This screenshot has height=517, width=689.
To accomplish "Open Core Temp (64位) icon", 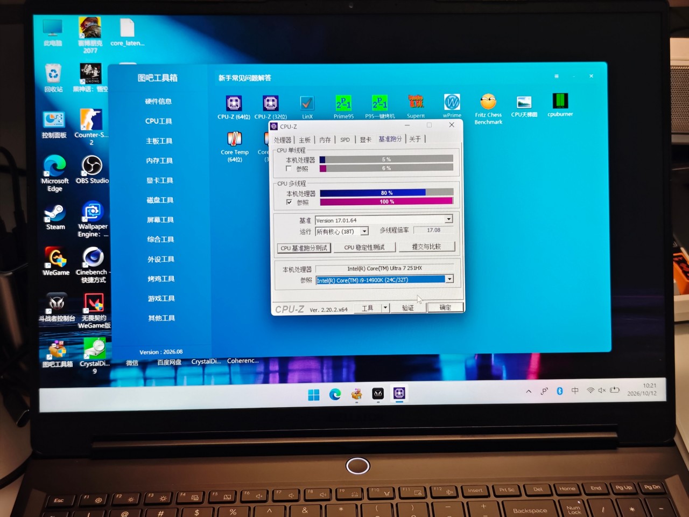I will point(235,146).
